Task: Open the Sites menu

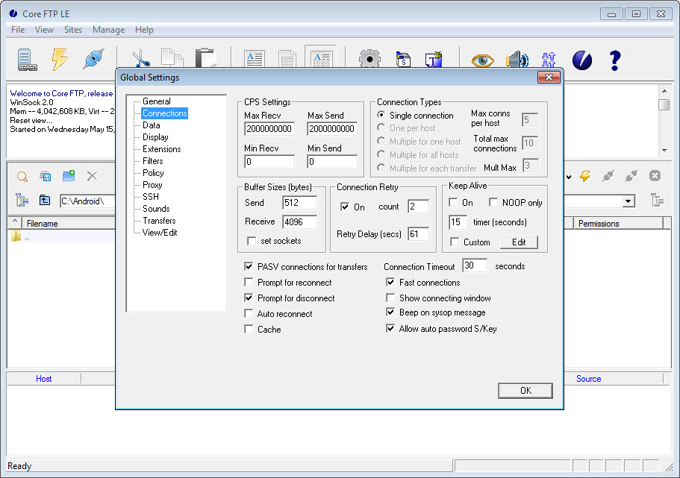Action: point(73,30)
